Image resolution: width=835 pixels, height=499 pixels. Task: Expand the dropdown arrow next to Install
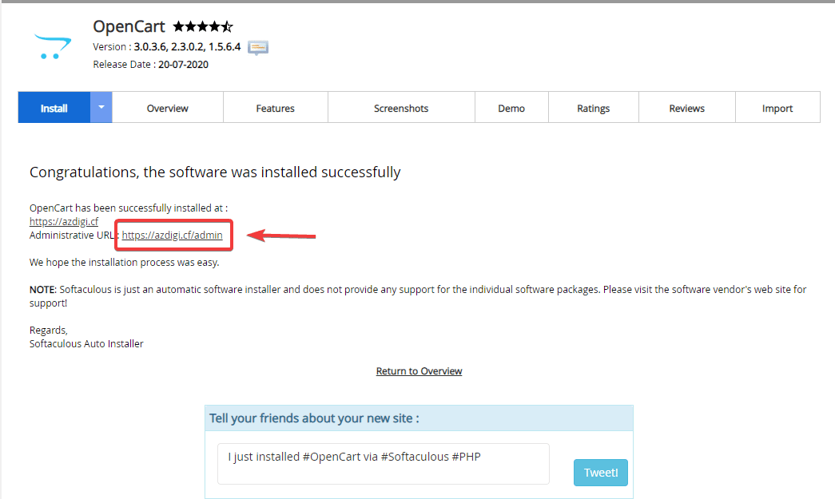pos(101,108)
